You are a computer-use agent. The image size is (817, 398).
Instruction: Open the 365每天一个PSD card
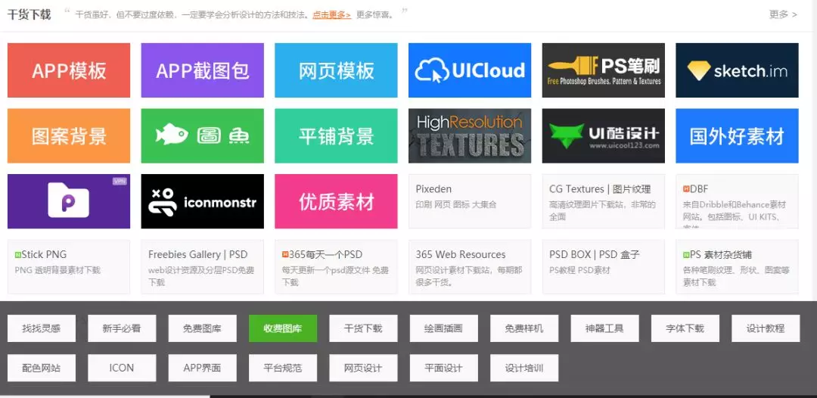point(336,267)
